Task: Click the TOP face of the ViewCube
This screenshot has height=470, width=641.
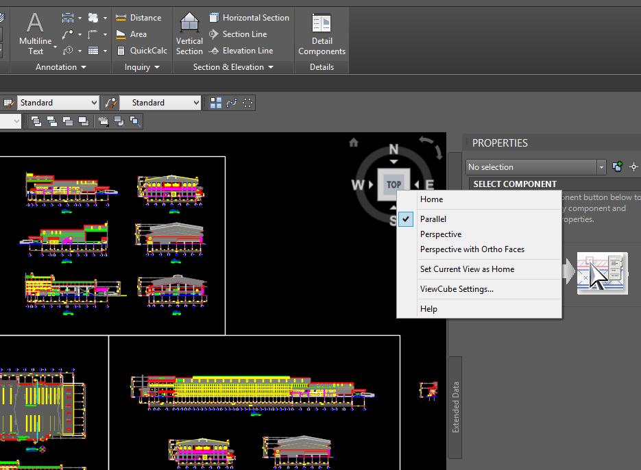Action: coord(394,184)
